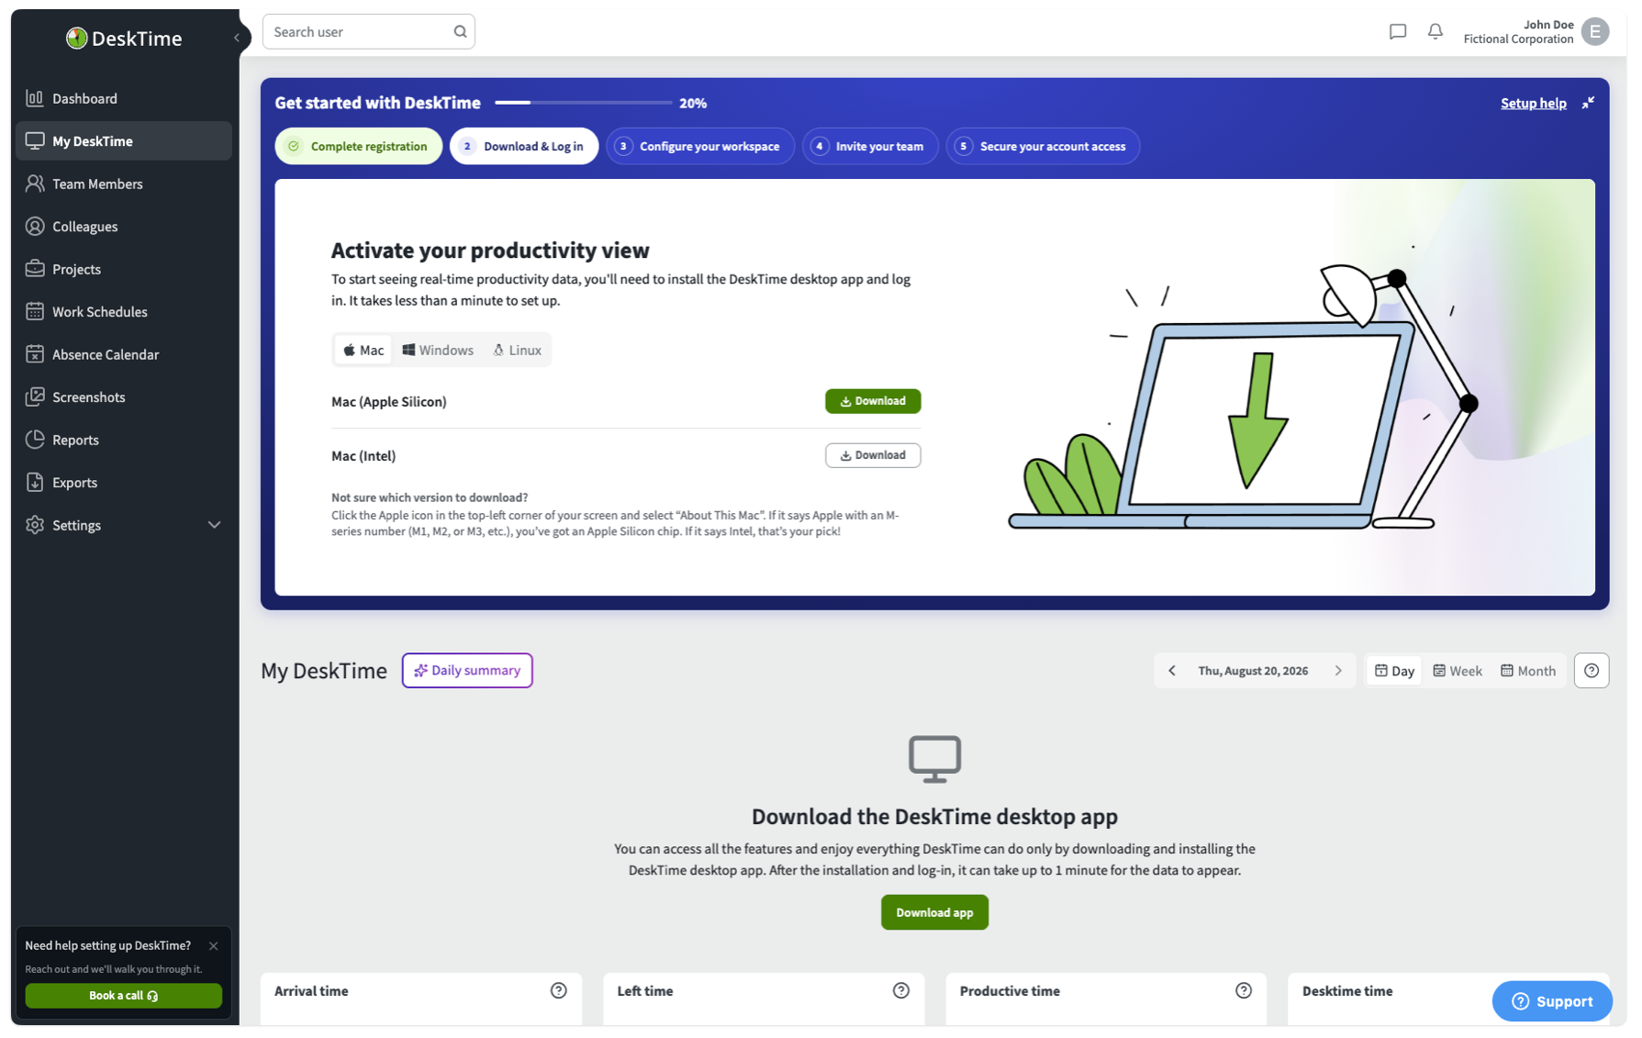Open the Daily summary
This screenshot has height=1038, width=1642.
466,670
